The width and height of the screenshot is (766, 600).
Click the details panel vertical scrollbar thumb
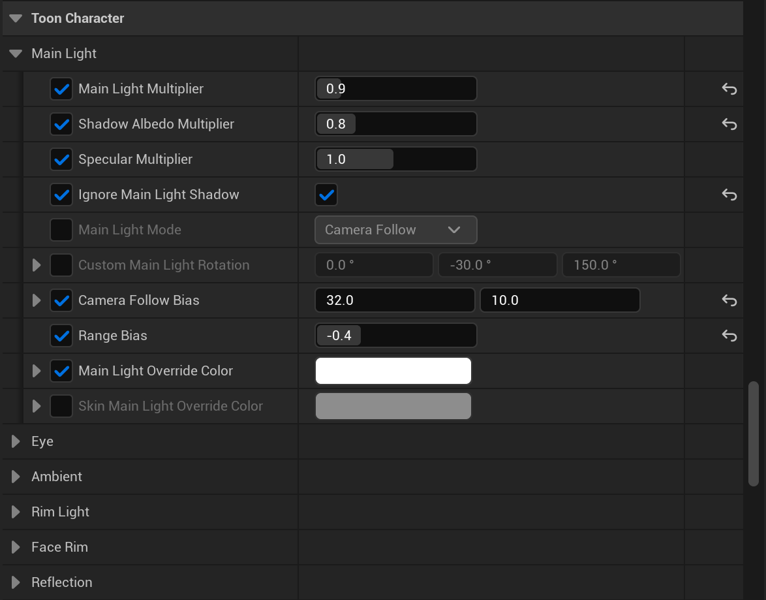point(754,434)
